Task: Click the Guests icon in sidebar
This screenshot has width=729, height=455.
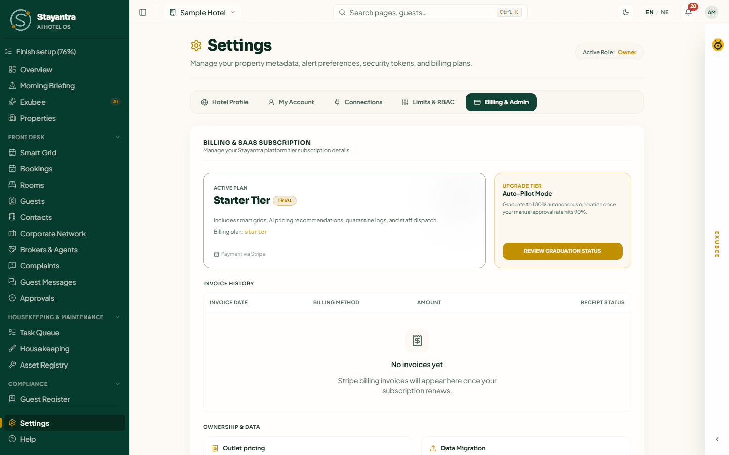Action: pos(12,201)
